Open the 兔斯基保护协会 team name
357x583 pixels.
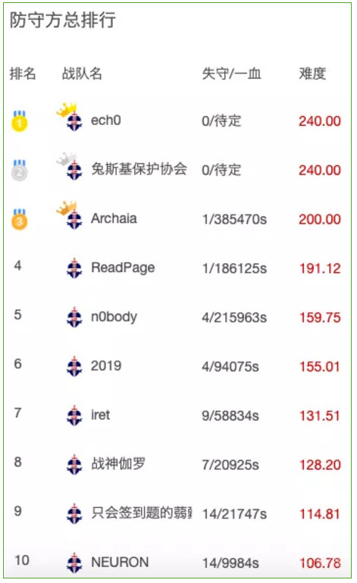click(x=139, y=169)
